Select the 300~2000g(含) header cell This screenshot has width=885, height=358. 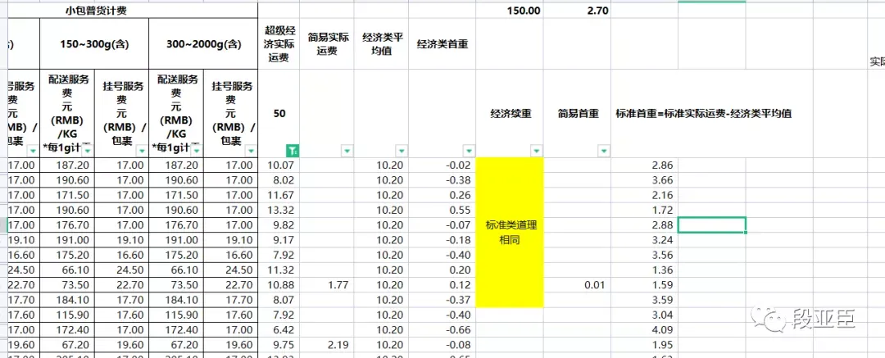click(203, 44)
